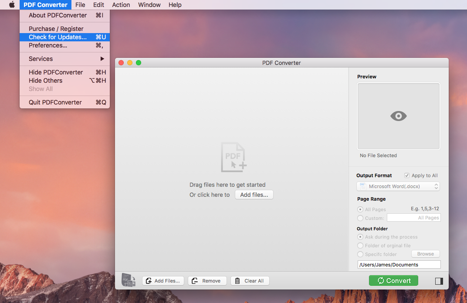Choose Hide PDFConverter
Viewport: 467px width, 303px height.
(64, 72)
